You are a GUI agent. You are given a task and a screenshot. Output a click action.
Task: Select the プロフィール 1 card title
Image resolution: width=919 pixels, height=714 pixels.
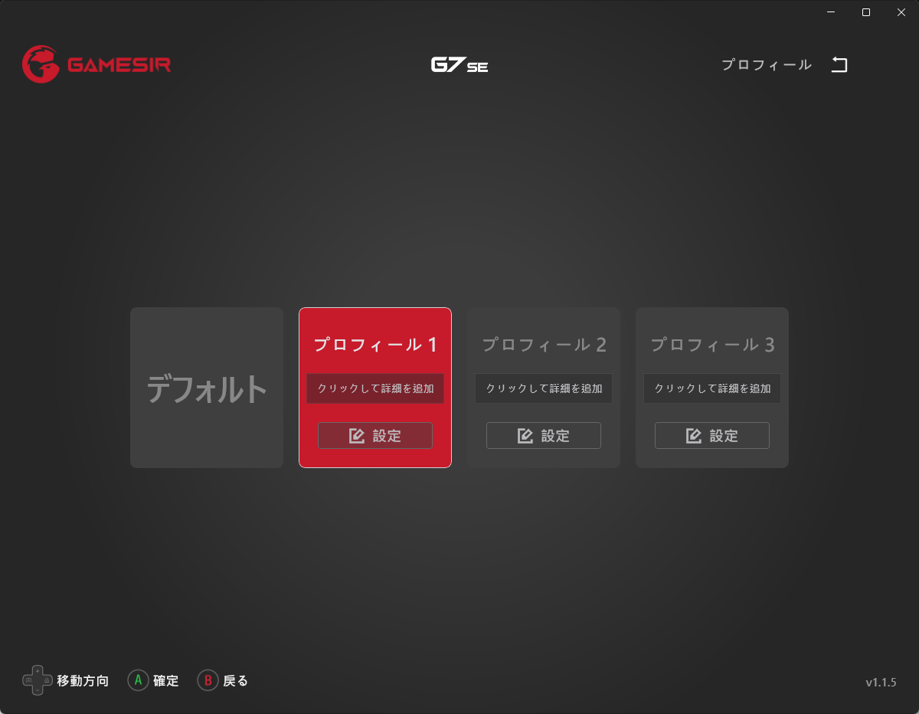[x=375, y=345]
